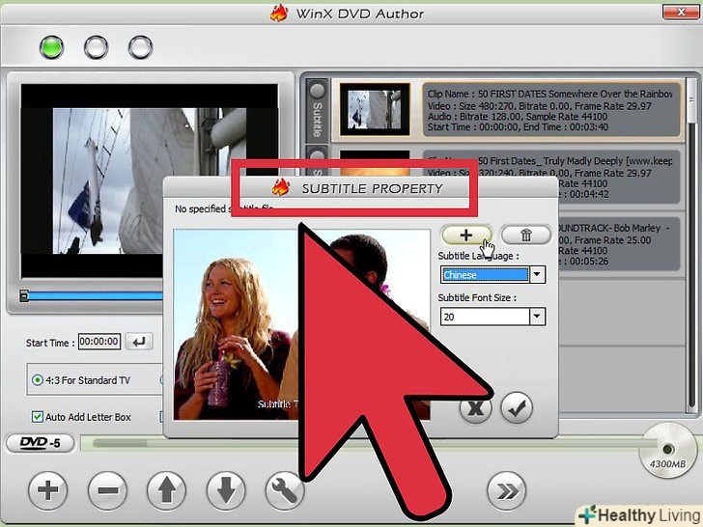This screenshot has height=527, width=703.
Task: Confirm subtitle settings with checkmark button
Action: 517,407
